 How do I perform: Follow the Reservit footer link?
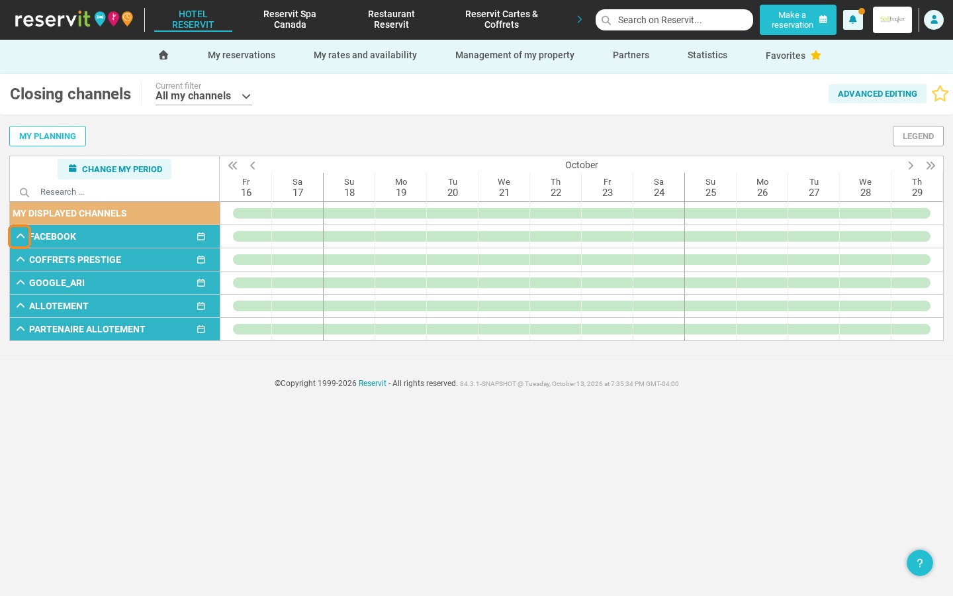coord(373,383)
